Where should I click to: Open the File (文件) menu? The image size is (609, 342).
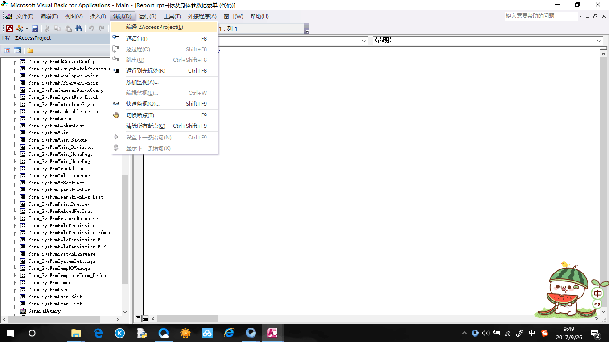point(25,16)
